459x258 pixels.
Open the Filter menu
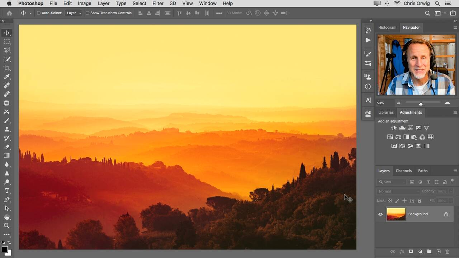[x=158, y=3]
